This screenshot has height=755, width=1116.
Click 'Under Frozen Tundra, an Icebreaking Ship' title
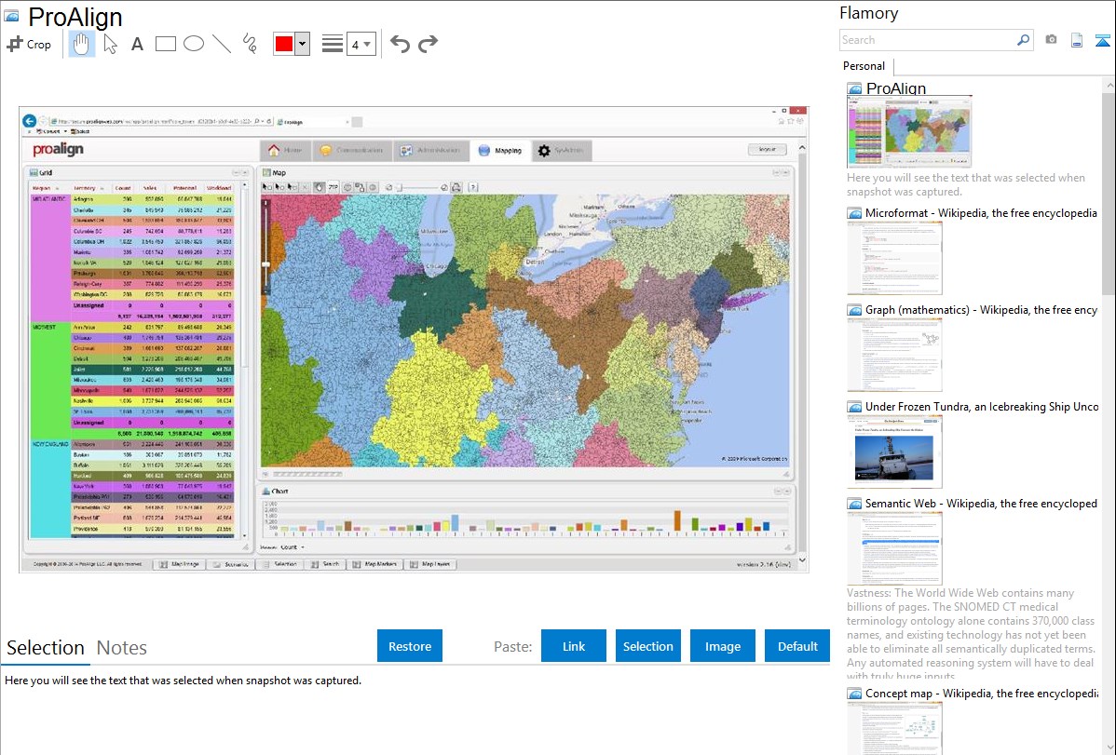click(x=982, y=407)
